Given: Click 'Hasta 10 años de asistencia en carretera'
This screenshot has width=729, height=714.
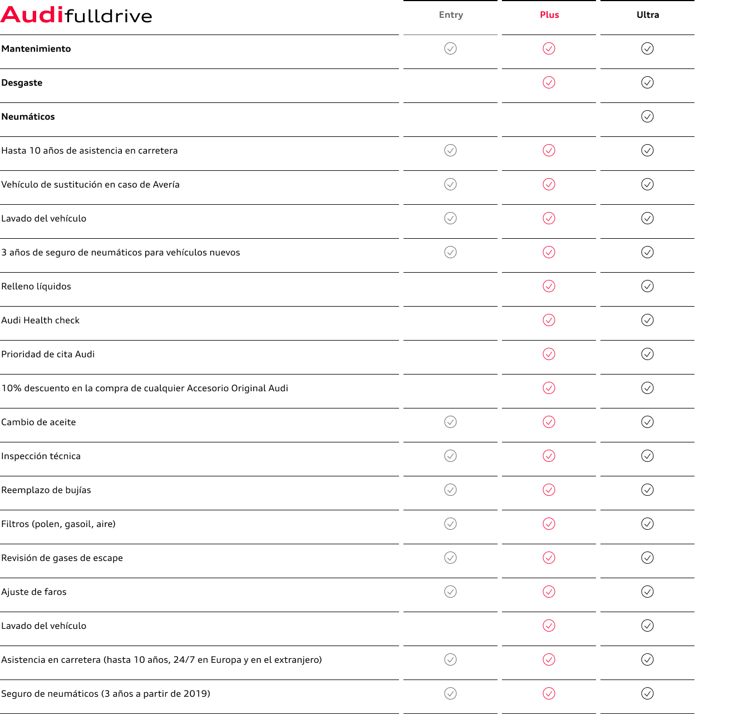Looking at the screenshot, I should [90, 151].
